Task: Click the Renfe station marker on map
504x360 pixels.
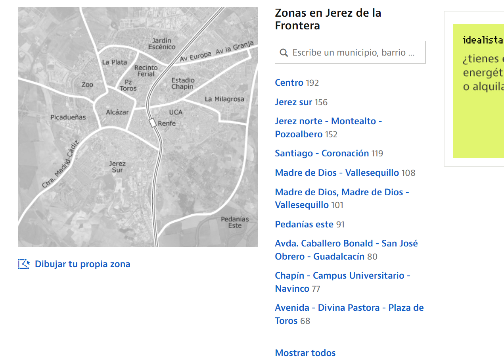Action: click(x=153, y=123)
